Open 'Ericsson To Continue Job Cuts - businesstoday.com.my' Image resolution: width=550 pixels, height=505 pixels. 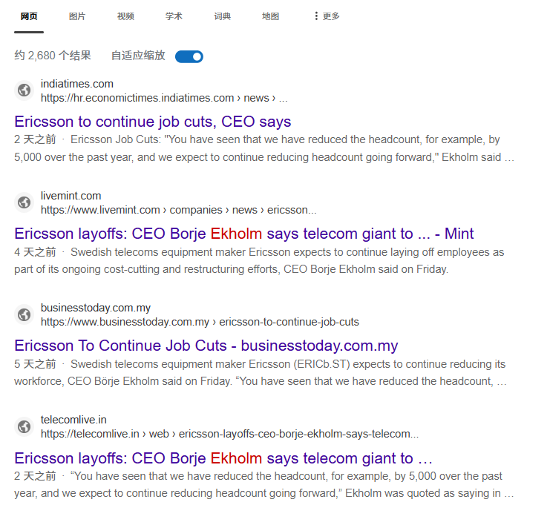pos(206,346)
